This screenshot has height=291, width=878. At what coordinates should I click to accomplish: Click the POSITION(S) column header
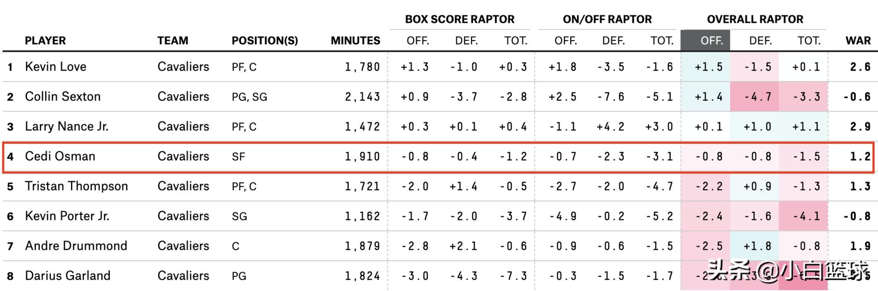click(x=264, y=41)
